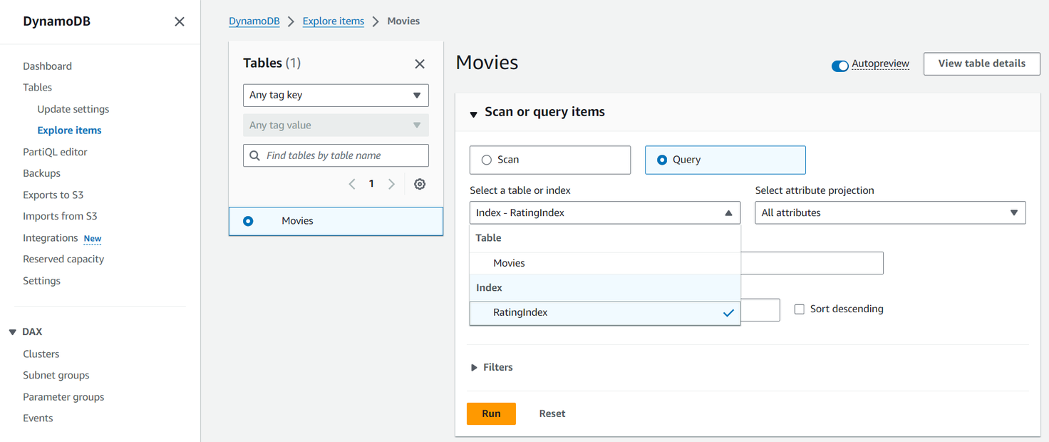Go to next page of tables
Screen dimensions: 1049x442
(x=391, y=184)
